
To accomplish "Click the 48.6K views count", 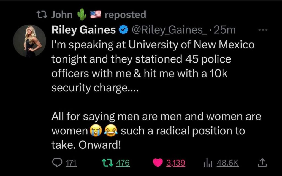I will pos(227,163).
